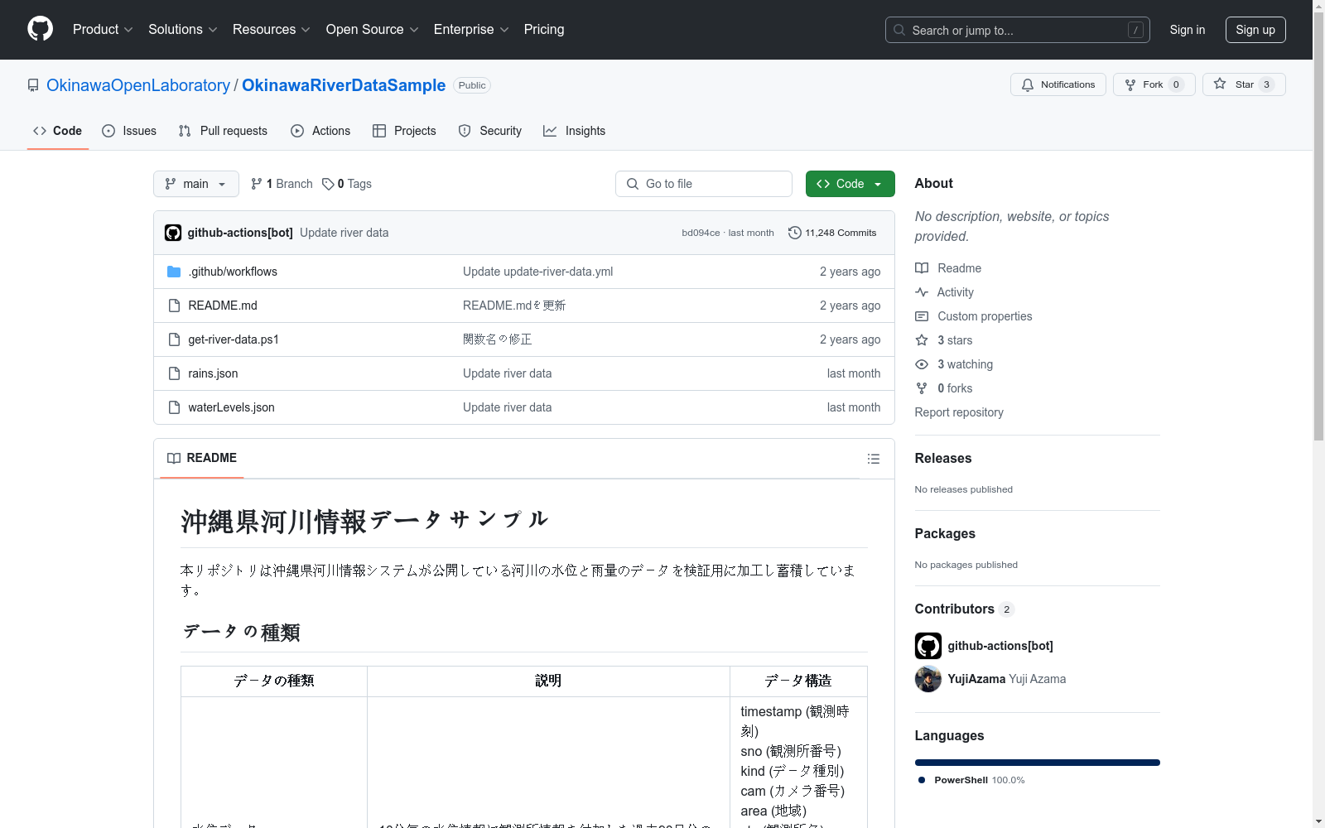Viewport: 1325px width, 828px height.
Task: Select the Code tab
Action: pyautogui.click(x=58, y=131)
